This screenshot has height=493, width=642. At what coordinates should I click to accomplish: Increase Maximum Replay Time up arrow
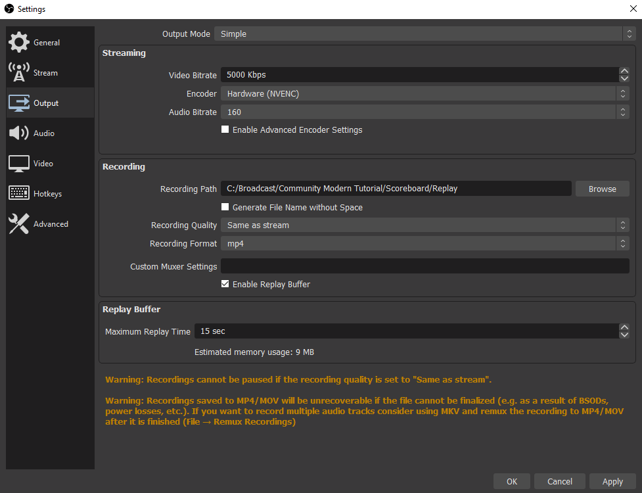624,327
